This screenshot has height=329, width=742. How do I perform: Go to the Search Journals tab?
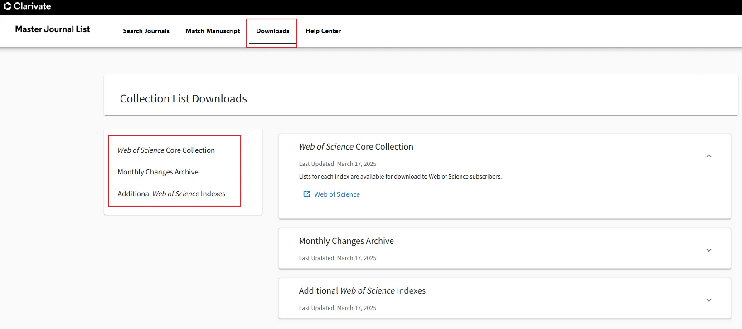tap(146, 31)
